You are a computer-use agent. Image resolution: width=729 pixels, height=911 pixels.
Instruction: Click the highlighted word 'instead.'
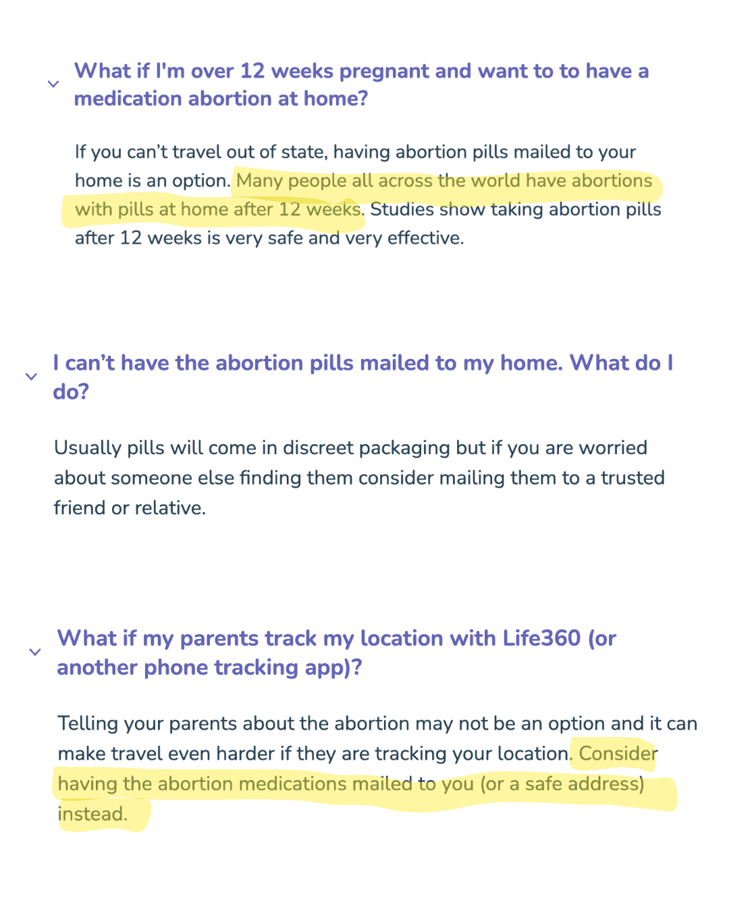pyautogui.click(x=92, y=815)
